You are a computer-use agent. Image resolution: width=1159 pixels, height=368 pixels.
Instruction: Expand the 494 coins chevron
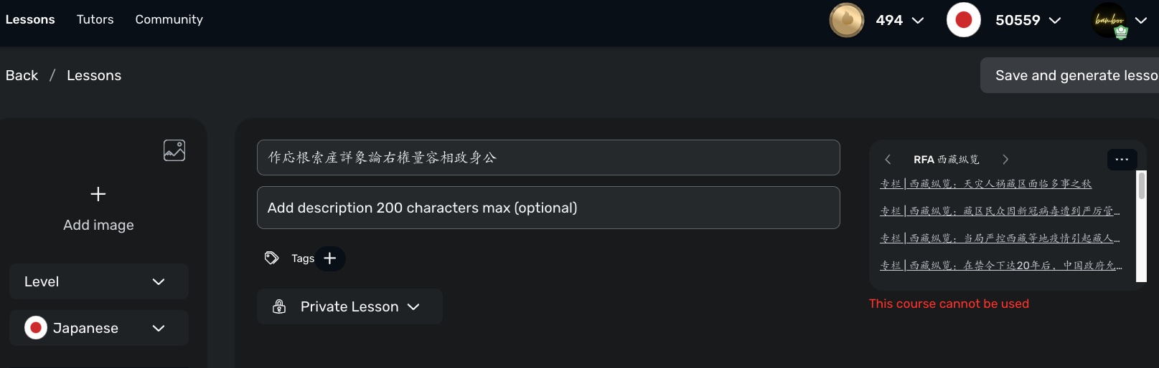click(918, 21)
